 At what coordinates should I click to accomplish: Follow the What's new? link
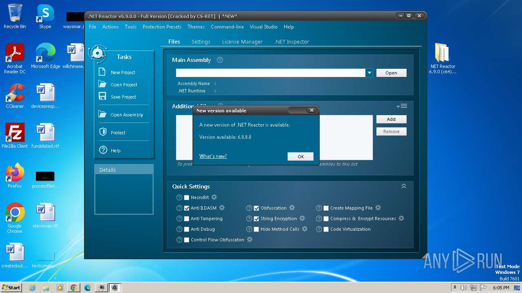coord(213,156)
